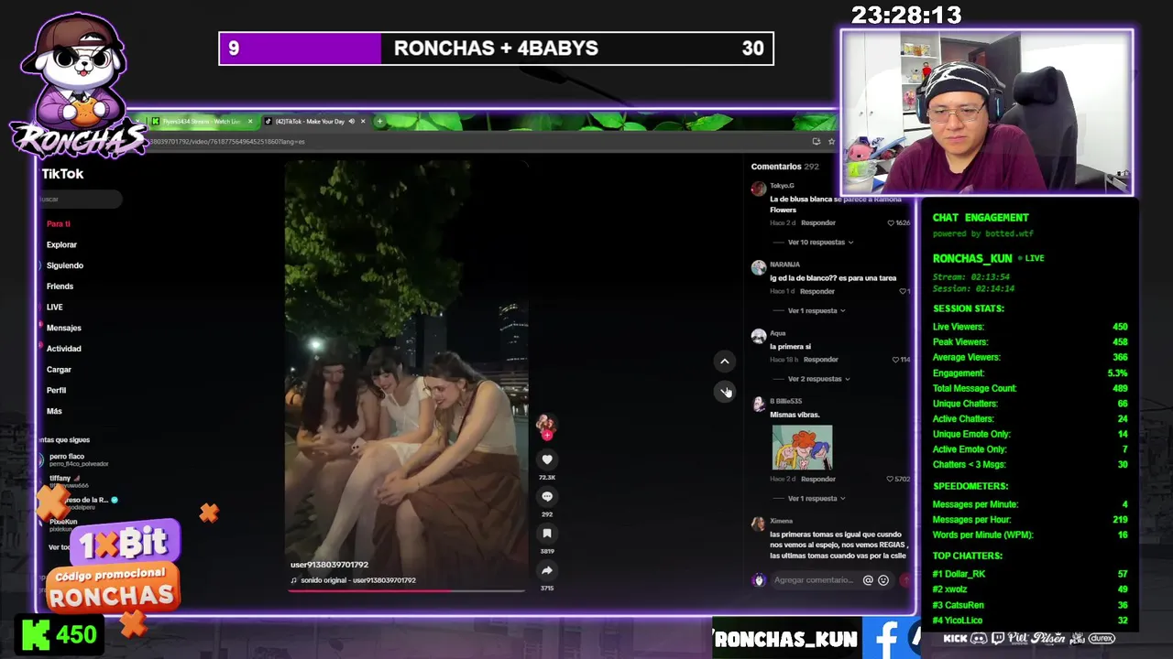Click Tokyo.G's comment avatar
This screenshot has height=659, width=1173.
pos(758,189)
